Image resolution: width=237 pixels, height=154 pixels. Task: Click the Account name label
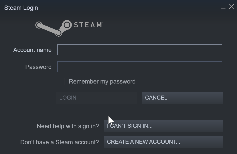click(32, 50)
